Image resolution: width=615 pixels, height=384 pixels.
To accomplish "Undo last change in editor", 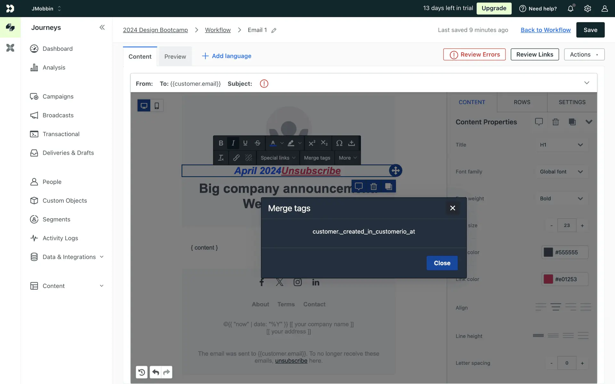I will 156,372.
